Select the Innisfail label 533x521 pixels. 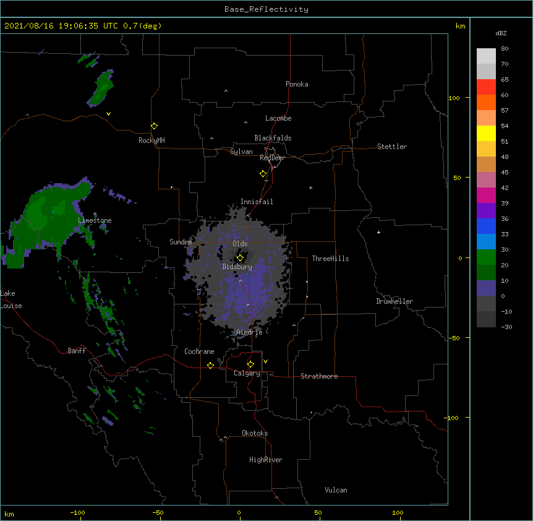click(x=257, y=202)
